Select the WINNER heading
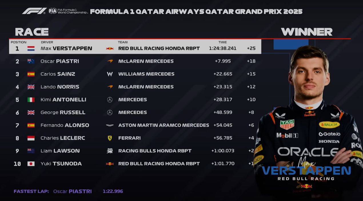 coord(307,32)
